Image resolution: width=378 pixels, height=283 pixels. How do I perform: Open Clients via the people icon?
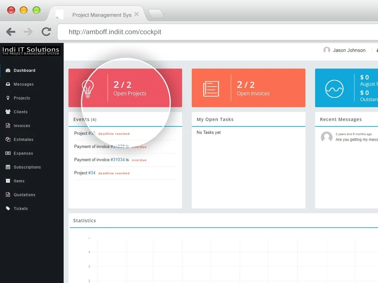coord(8,112)
